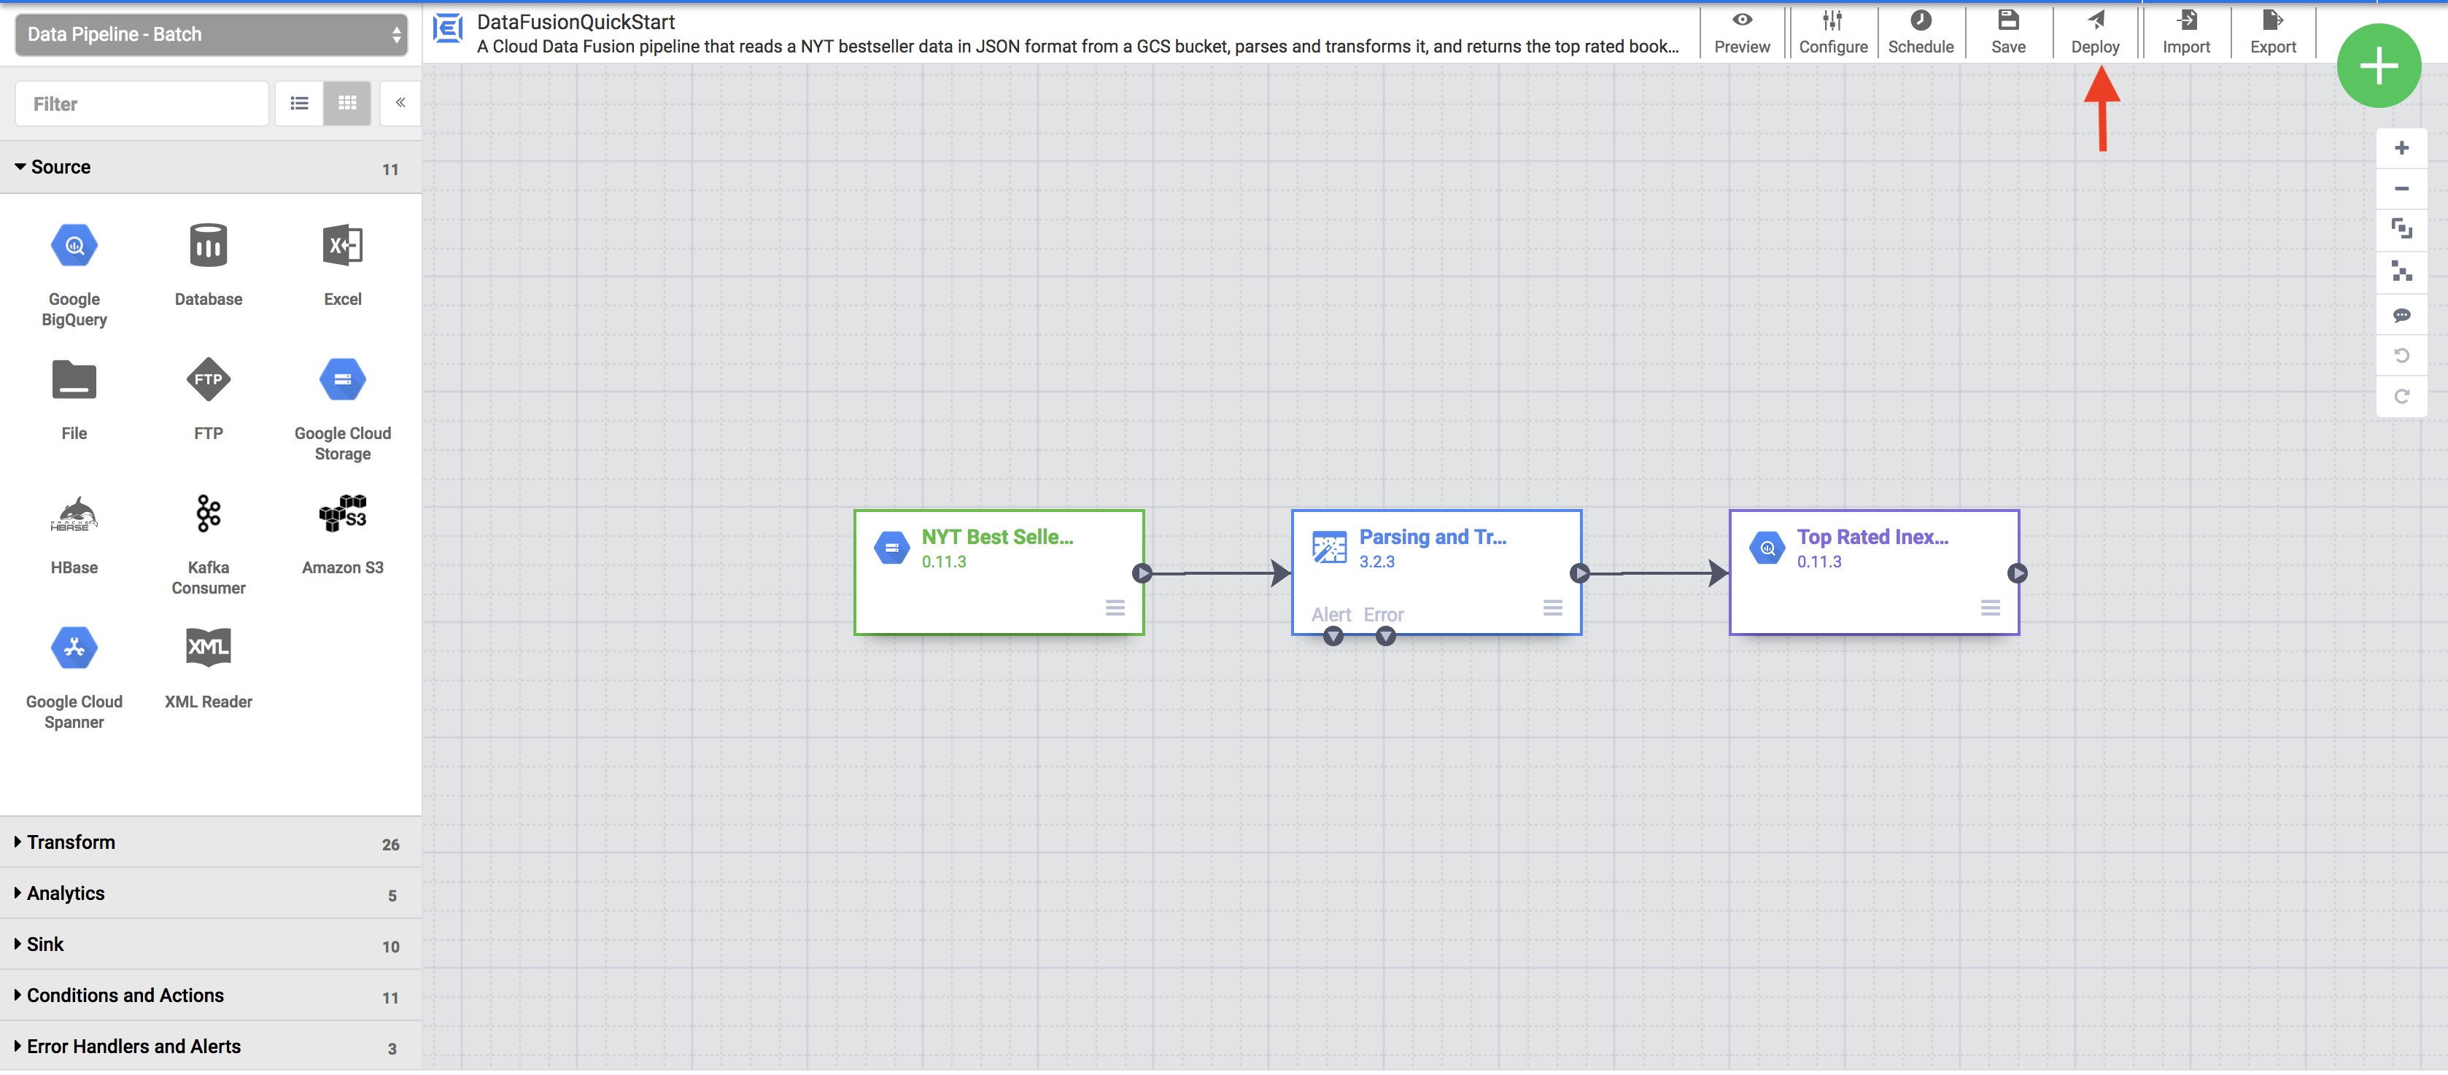The height and width of the screenshot is (1075, 2448).
Task: Click the NYT Best Selle... source node
Action: (999, 570)
